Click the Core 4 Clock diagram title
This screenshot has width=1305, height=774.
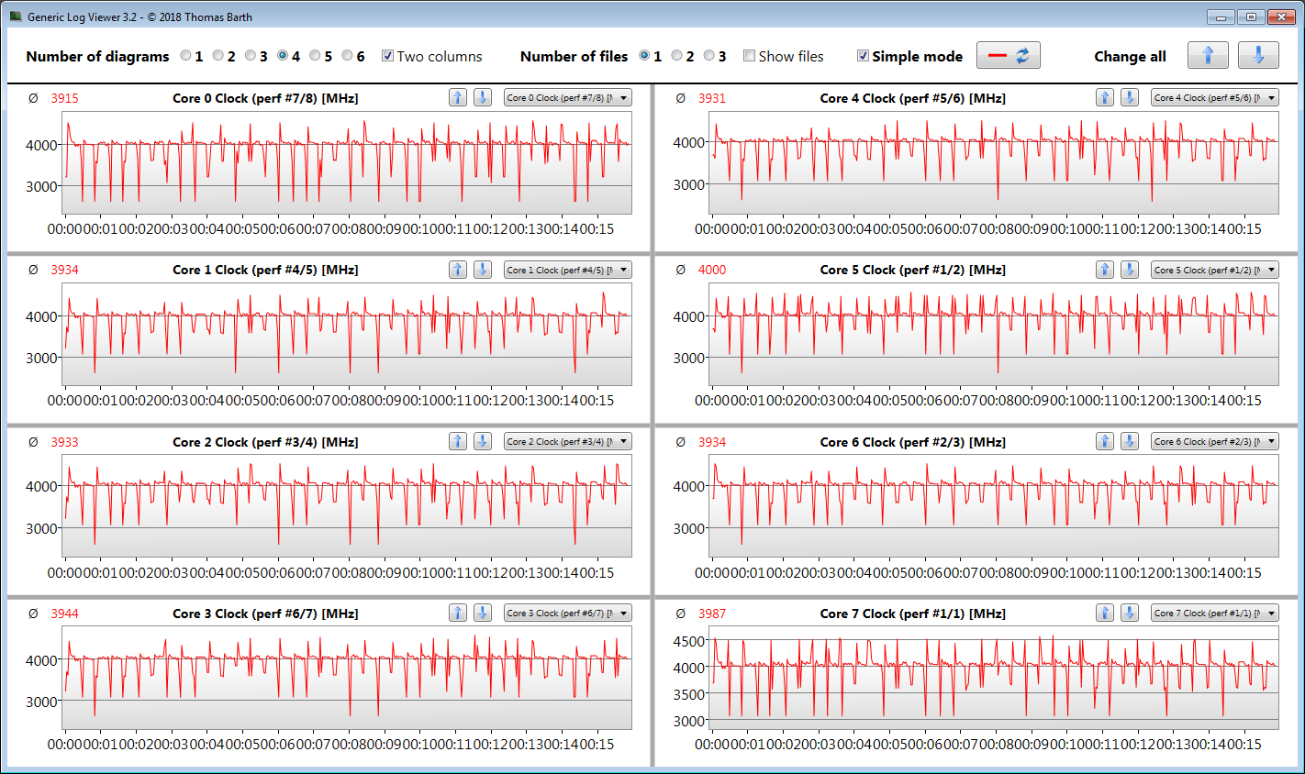coord(912,98)
